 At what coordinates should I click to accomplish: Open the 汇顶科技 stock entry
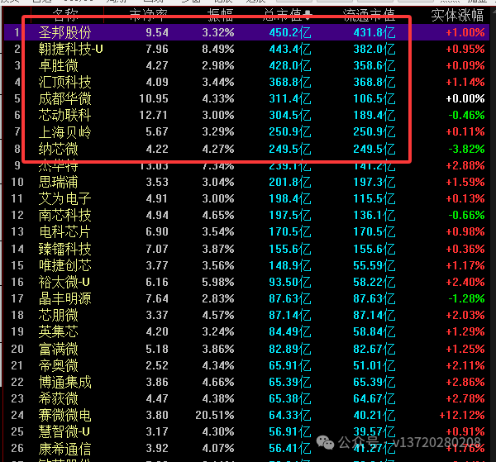click(64, 82)
